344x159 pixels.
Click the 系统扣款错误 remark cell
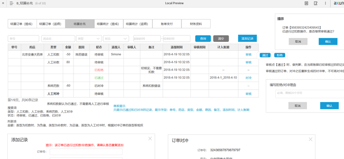pos(151,86)
